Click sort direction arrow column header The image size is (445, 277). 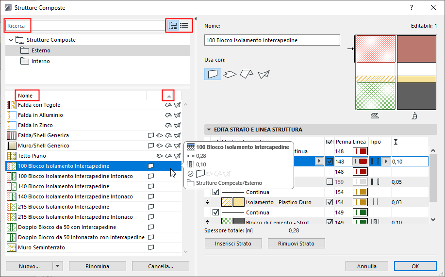(168, 96)
